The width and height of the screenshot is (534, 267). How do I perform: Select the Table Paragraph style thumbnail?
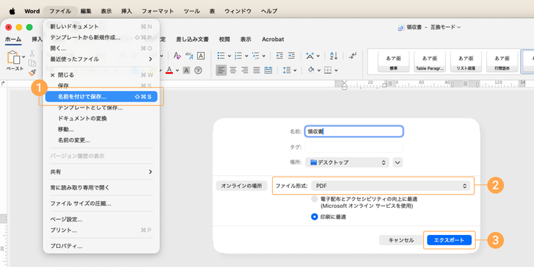429,62
